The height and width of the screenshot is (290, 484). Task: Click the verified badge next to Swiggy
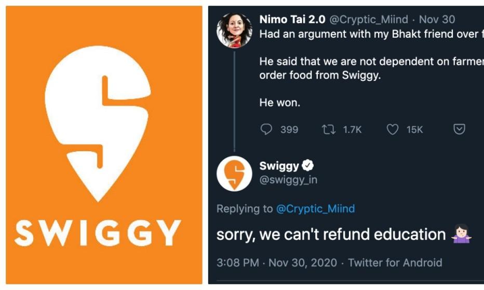tap(308, 166)
